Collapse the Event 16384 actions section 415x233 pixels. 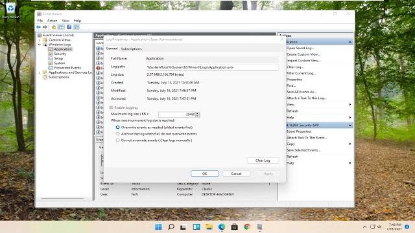click(x=350, y=125)
